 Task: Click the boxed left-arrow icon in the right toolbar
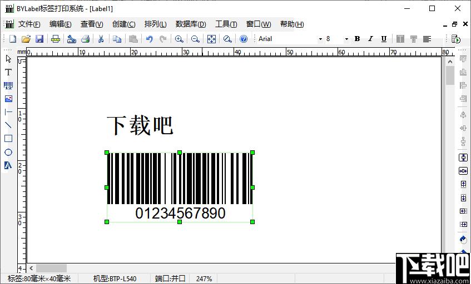[x=463, y=211]
